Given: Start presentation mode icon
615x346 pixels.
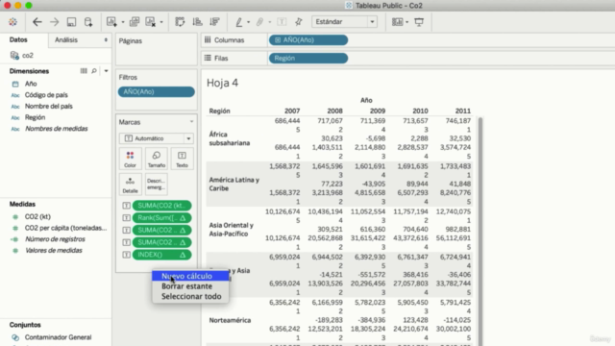Looking at the screenshot, I should click(419, 22).
